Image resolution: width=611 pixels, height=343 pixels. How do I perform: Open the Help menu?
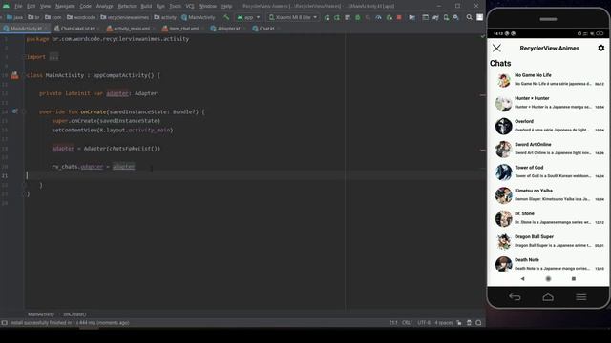click(x=226, y=6)
